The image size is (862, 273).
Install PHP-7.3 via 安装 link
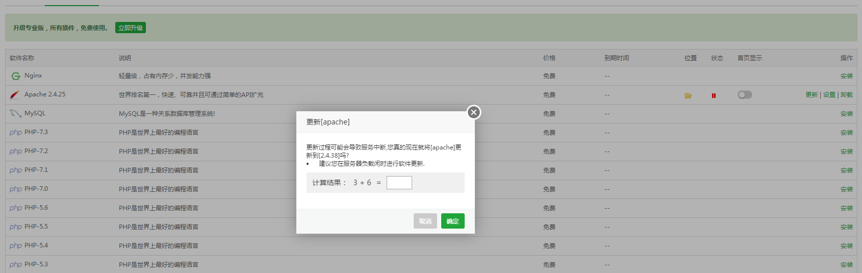pos(847,133)
